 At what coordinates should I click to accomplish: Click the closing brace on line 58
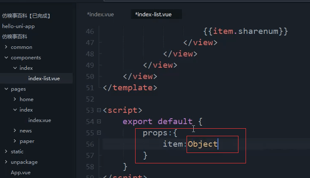click(125, 167)
